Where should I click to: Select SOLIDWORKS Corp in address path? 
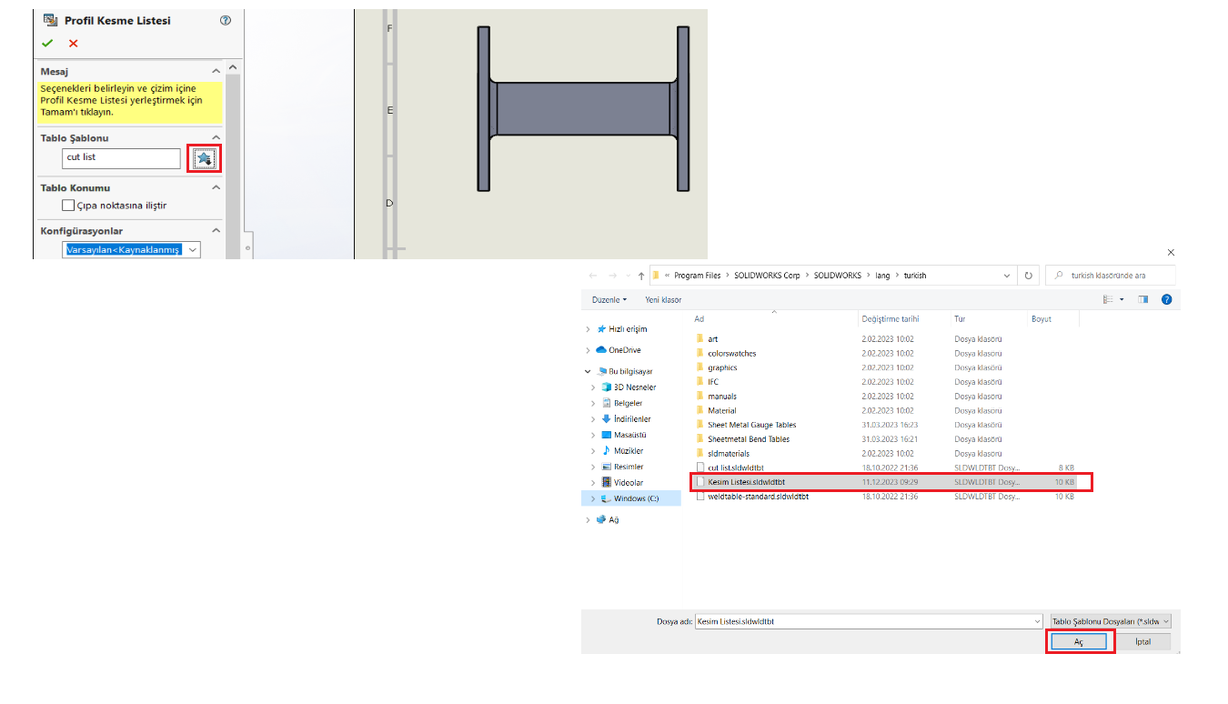(x=767, y=276)
